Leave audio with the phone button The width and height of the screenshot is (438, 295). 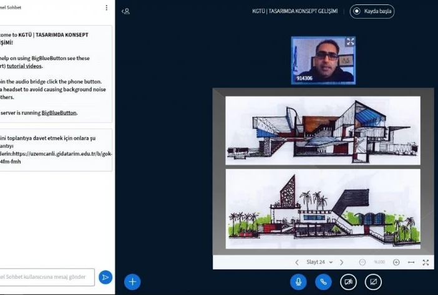coord(323,281)
